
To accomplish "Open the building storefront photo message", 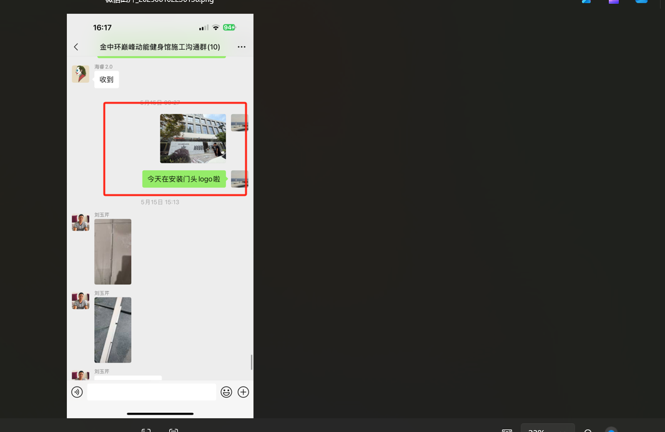I will [193, 138].
